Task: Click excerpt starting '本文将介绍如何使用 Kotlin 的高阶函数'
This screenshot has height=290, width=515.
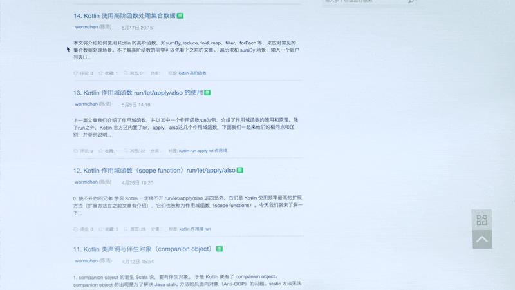Action: tap(186, 50)
